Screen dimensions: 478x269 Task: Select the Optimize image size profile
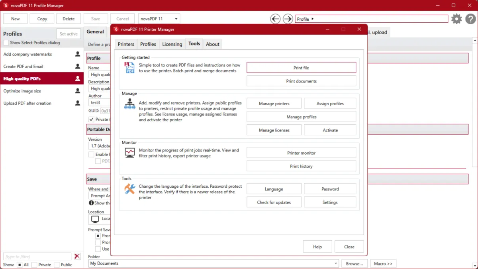click(x=42, y=91)
